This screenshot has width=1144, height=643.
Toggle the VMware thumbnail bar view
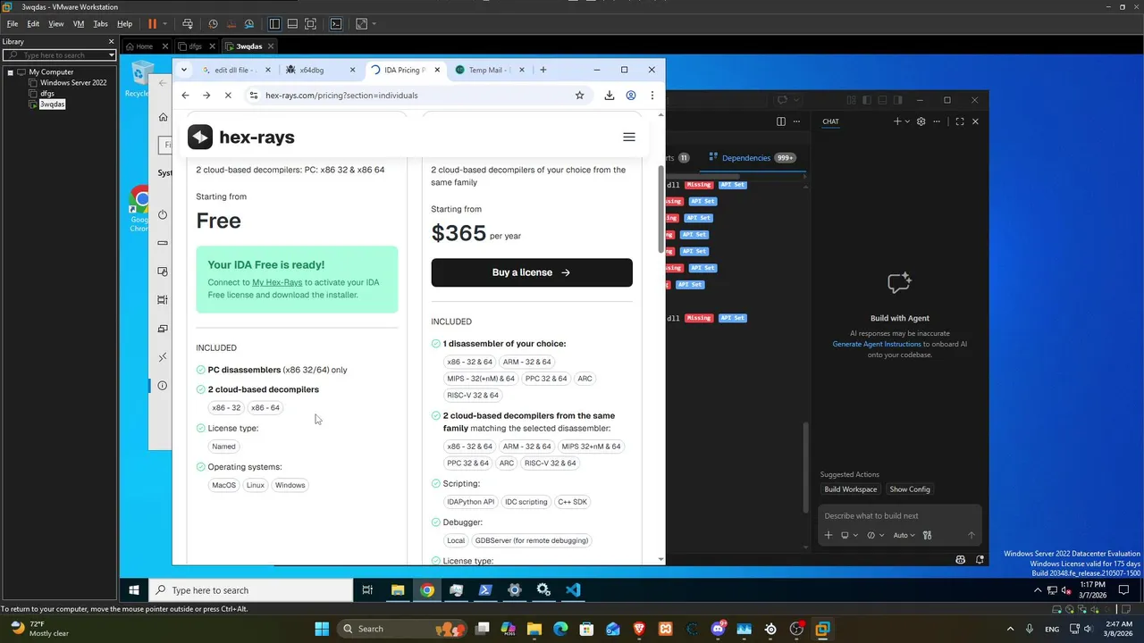292,24
